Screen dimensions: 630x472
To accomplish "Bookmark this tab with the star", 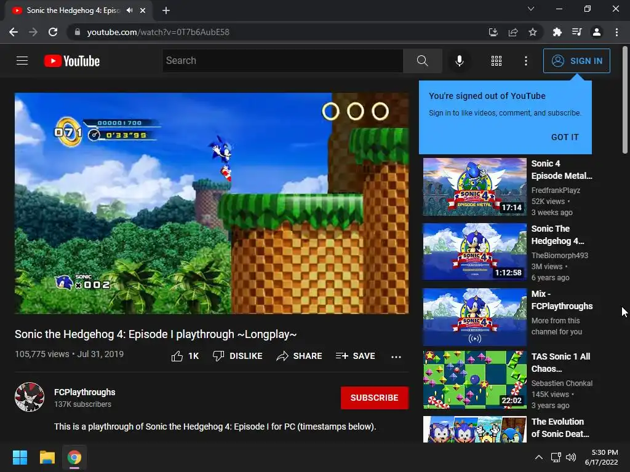I will coord(533,32).
